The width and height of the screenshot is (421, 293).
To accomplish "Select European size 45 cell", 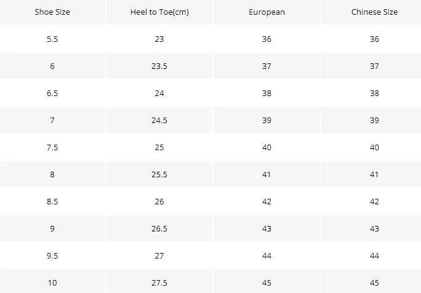I will [x=267, y=283].
